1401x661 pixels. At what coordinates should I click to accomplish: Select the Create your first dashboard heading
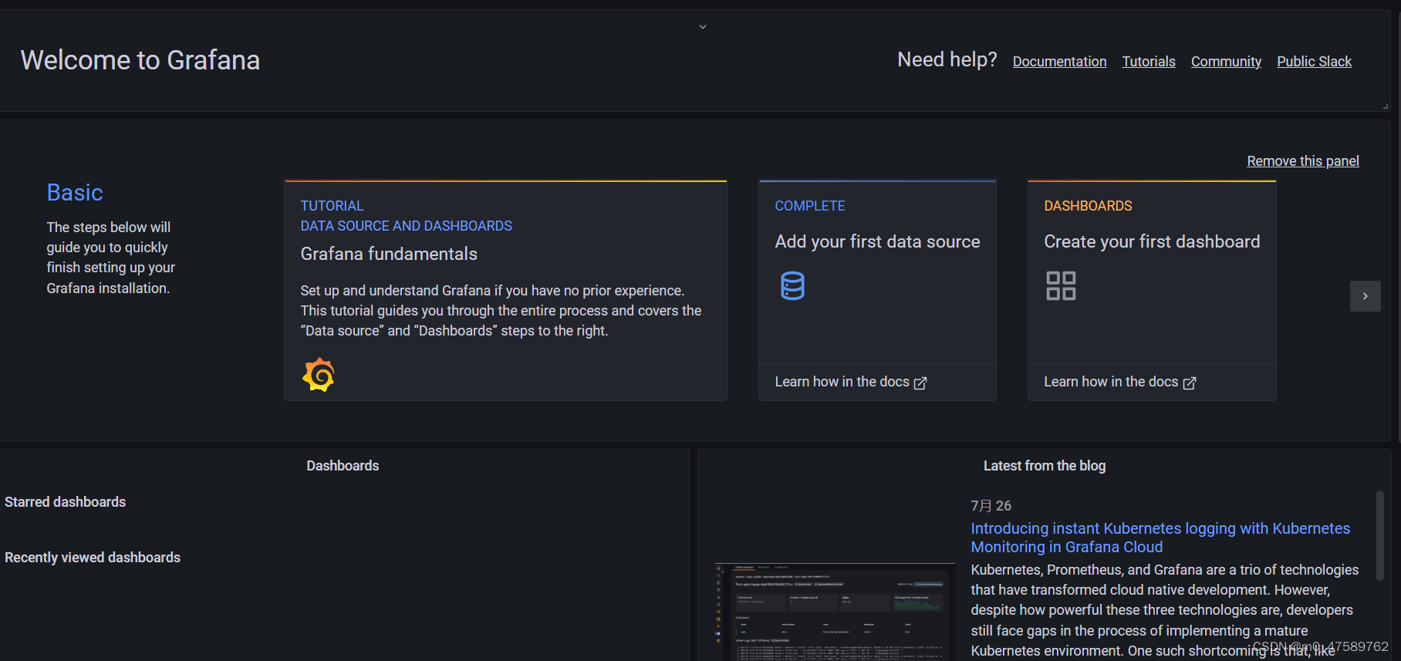(1152, 242)
